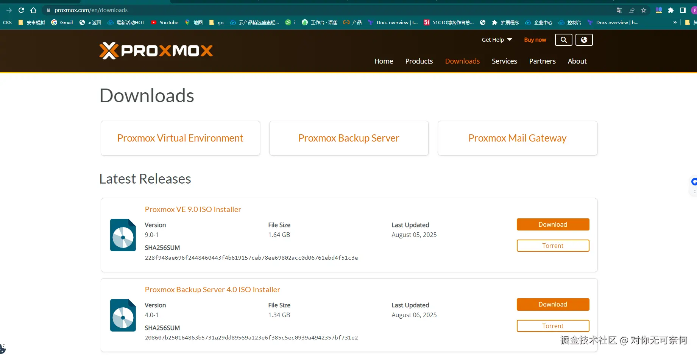Click the "August 06, 2025" date
697x355 pixels.
click(x=414, y=315)
